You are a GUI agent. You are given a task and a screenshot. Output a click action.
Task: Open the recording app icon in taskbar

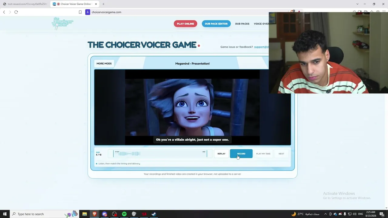[x=114, y=214]
